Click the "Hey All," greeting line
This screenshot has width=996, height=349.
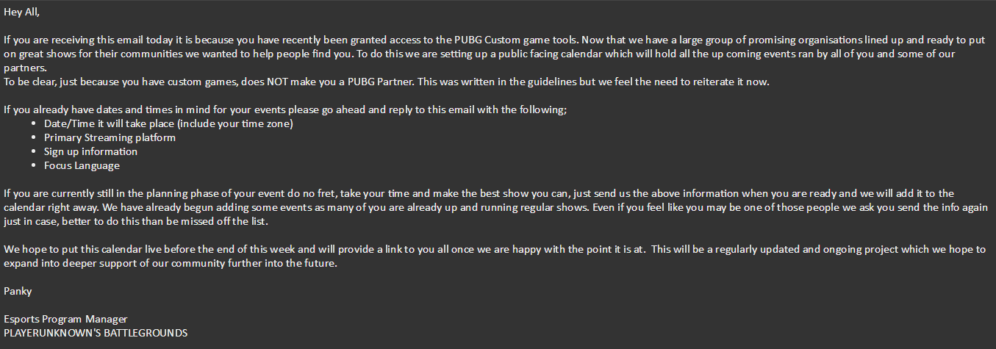coord(21,12)
